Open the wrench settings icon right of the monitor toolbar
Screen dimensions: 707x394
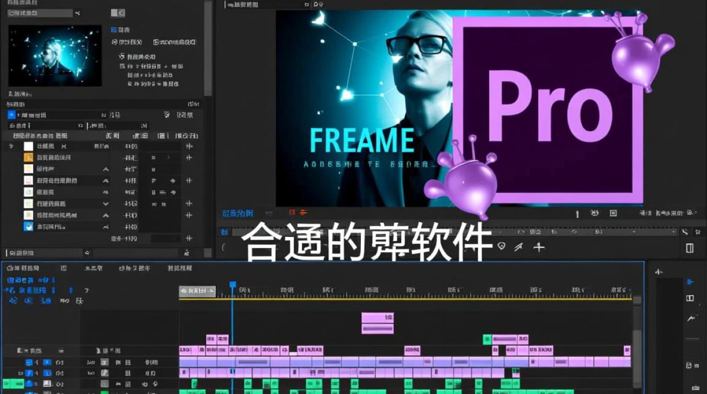pyautogui.click(x=685, y=232)
